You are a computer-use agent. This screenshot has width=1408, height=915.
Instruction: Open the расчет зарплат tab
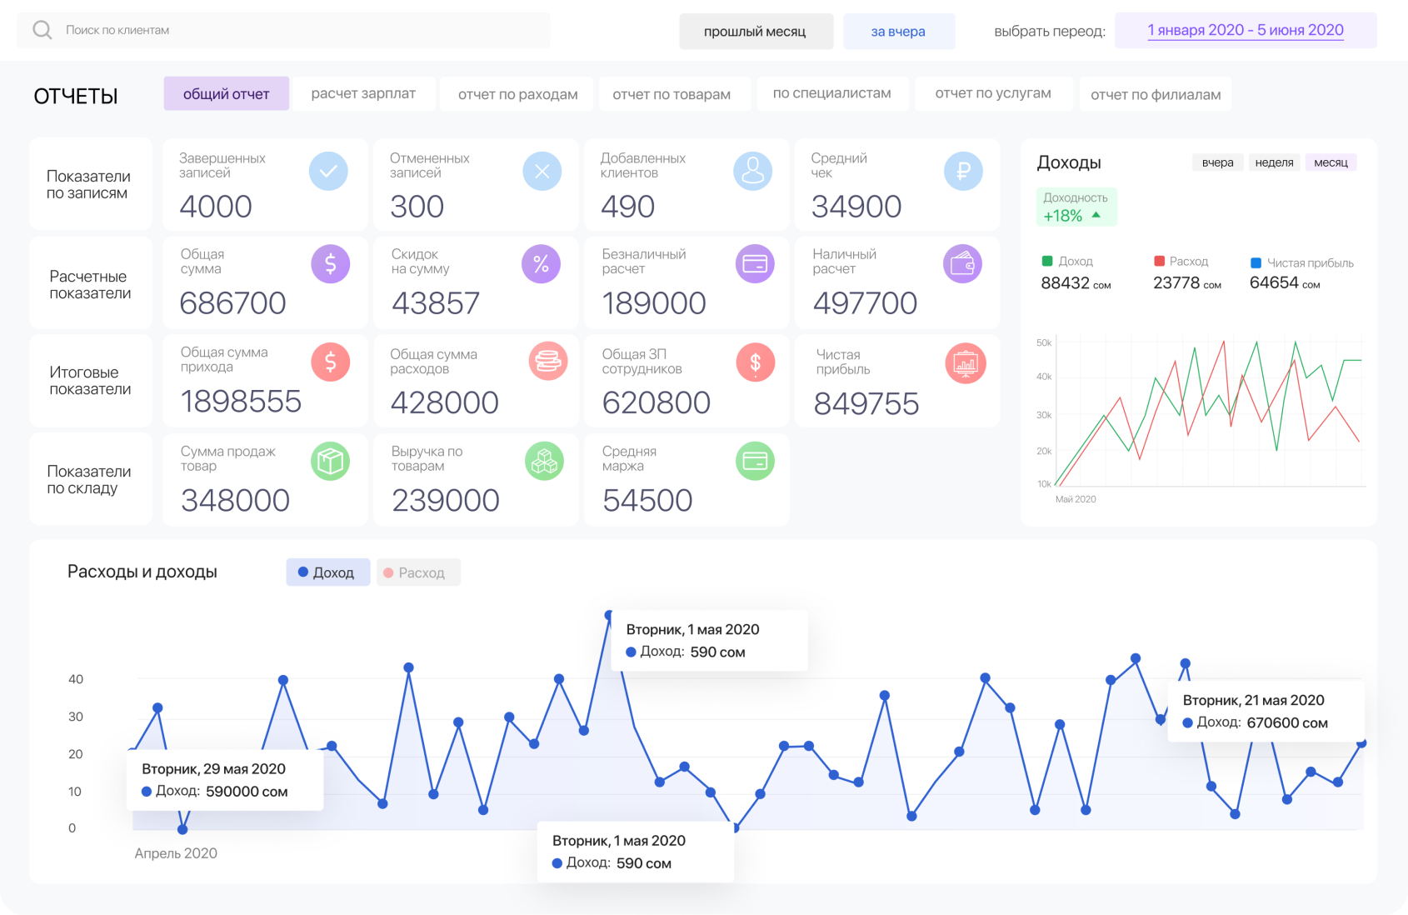point(363,93)
